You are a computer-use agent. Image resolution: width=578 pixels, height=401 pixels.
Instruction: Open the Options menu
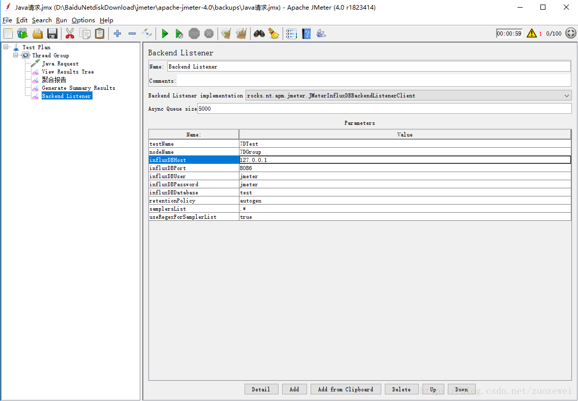(x=83, y=20)
